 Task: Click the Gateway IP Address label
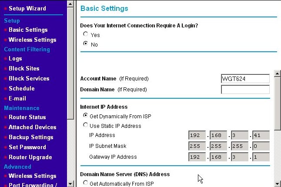[x=113, y=157]
